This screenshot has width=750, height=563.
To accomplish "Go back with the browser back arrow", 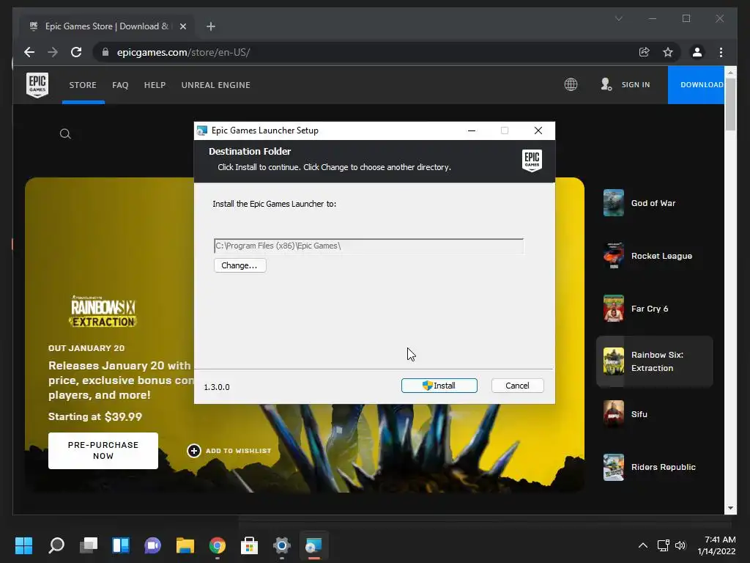I will [29, 52].
